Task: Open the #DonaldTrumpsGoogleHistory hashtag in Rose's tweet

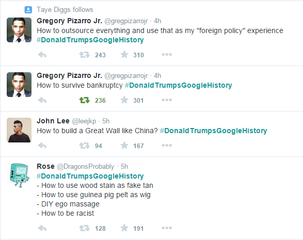Action: coord(90,176)
